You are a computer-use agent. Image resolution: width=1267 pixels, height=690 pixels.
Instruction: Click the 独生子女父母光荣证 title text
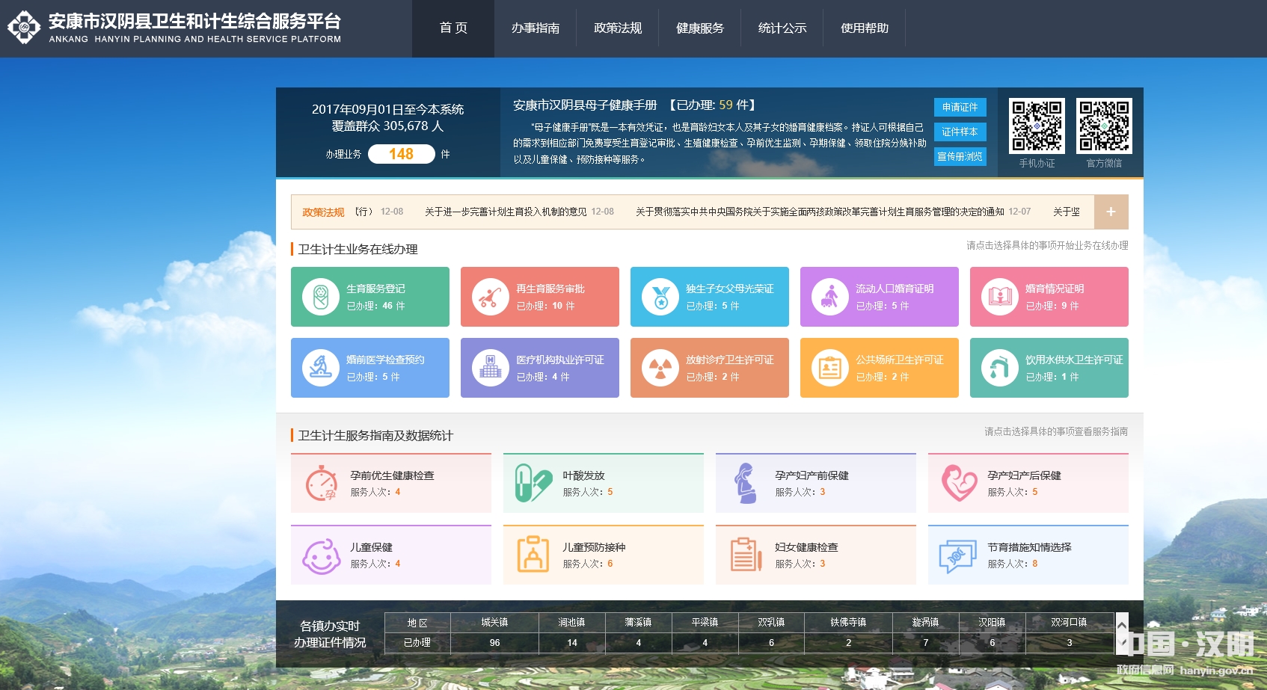click(x=730, y=289)
